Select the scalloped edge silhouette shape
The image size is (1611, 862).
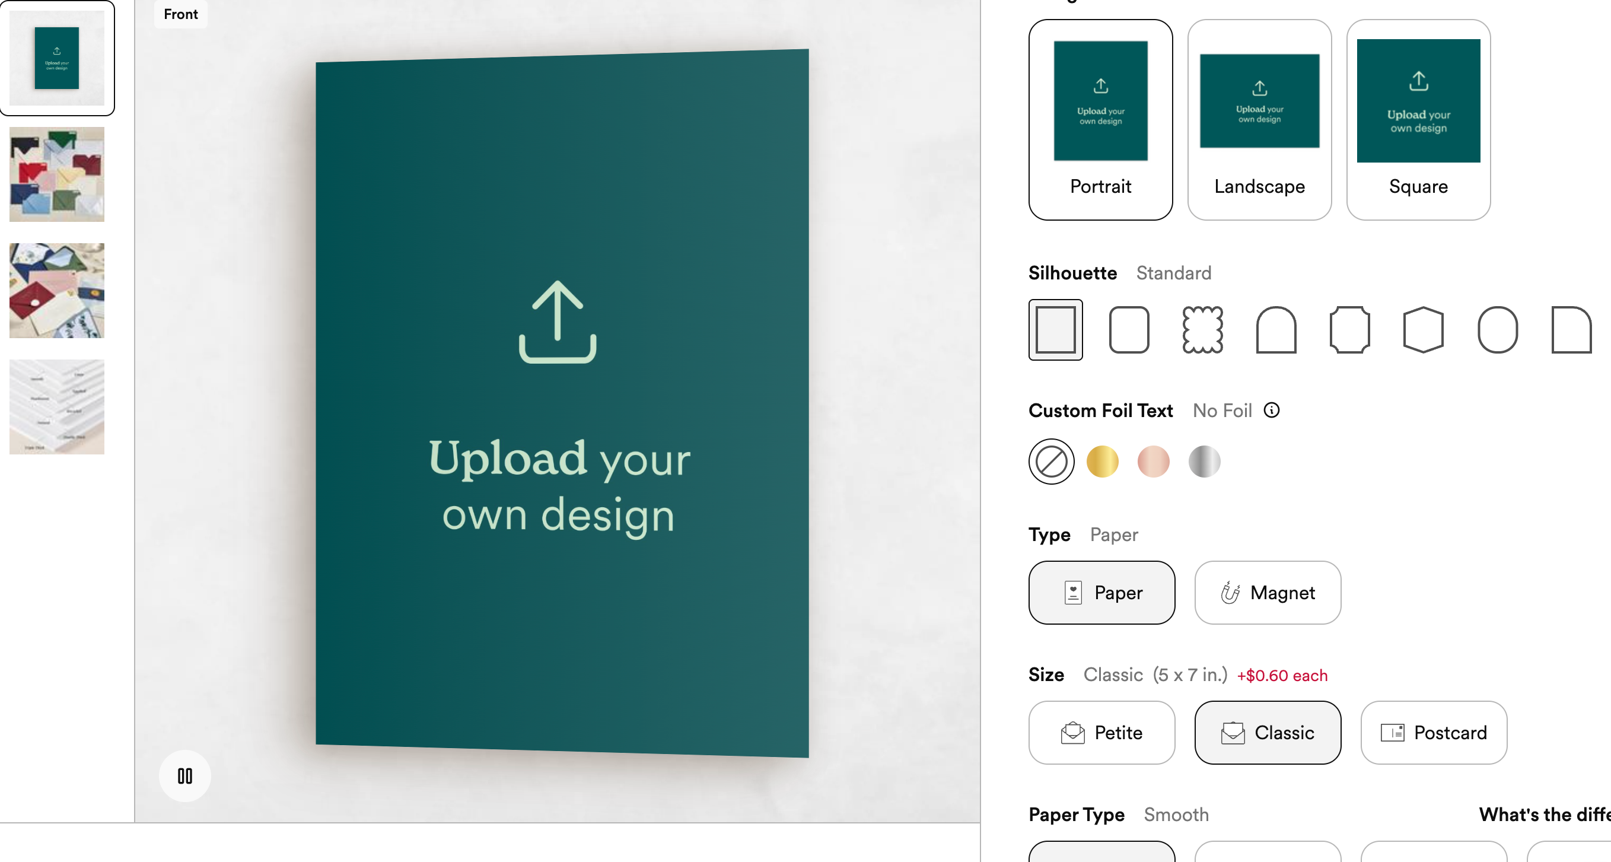tap(1203, 330)
